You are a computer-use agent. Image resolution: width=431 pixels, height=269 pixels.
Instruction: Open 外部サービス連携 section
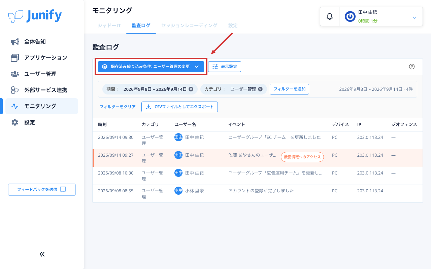42,90
